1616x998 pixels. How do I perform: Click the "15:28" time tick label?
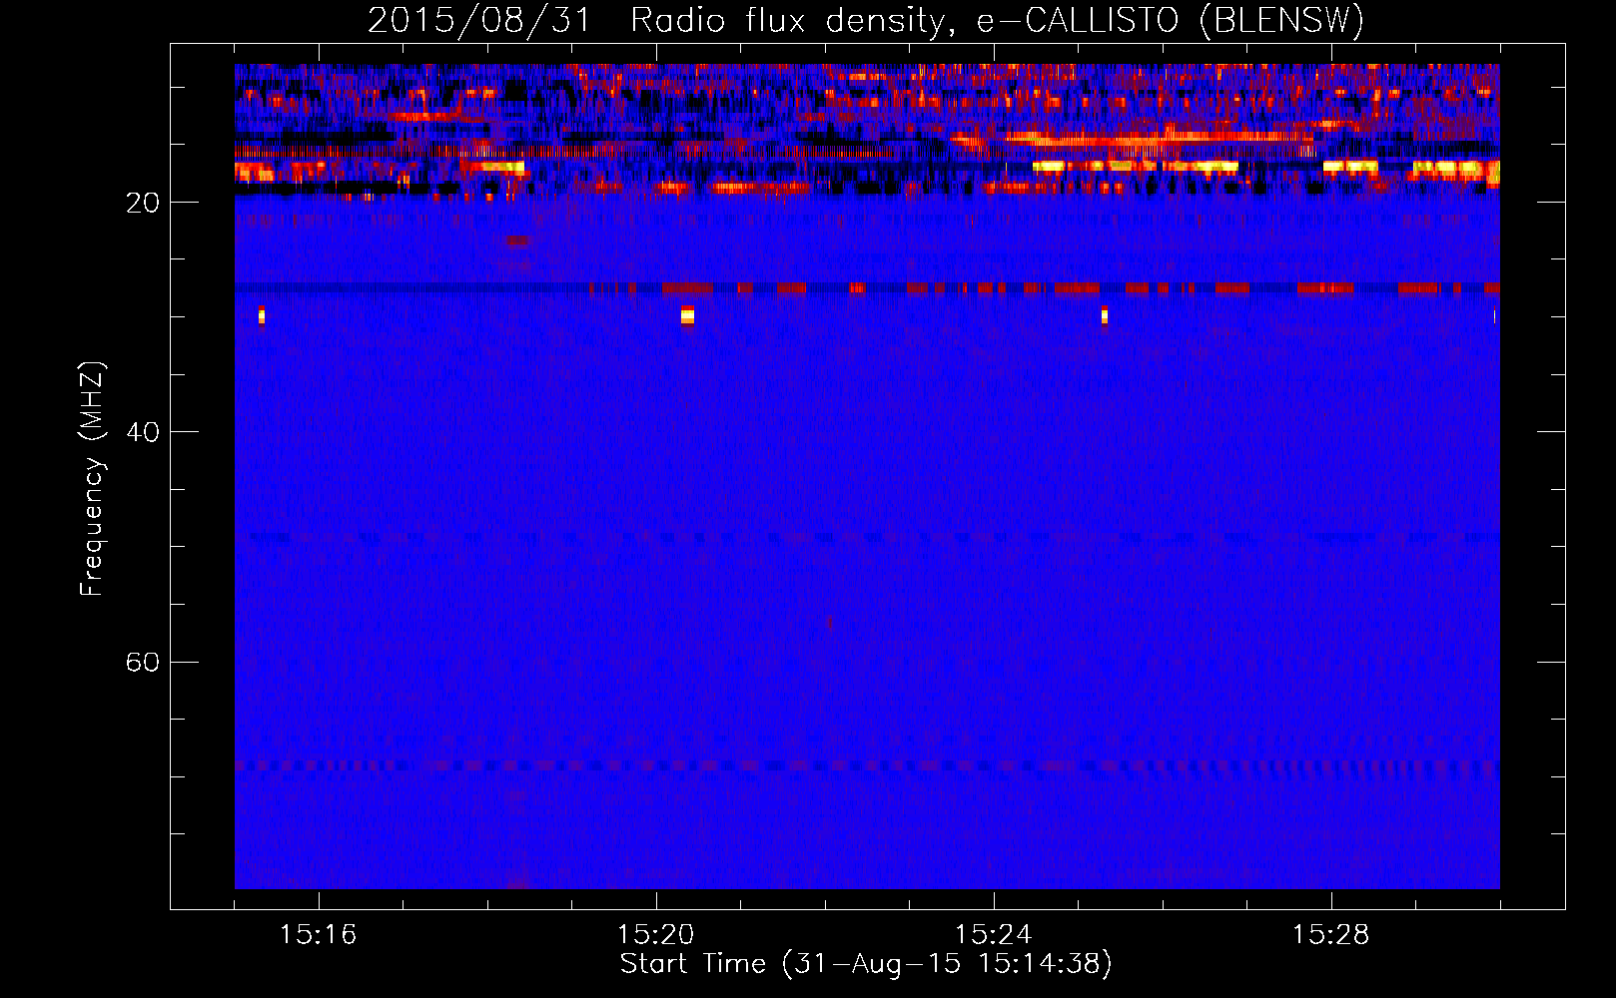1330,935
